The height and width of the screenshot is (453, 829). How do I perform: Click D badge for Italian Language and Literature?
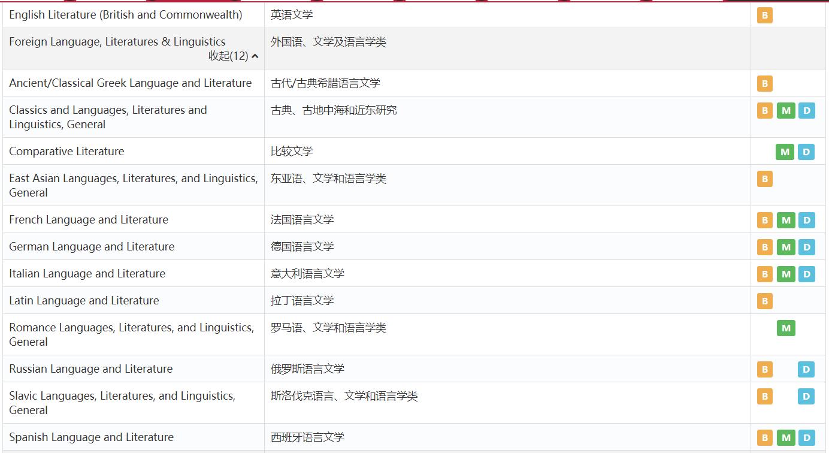[x=806, y=274]
